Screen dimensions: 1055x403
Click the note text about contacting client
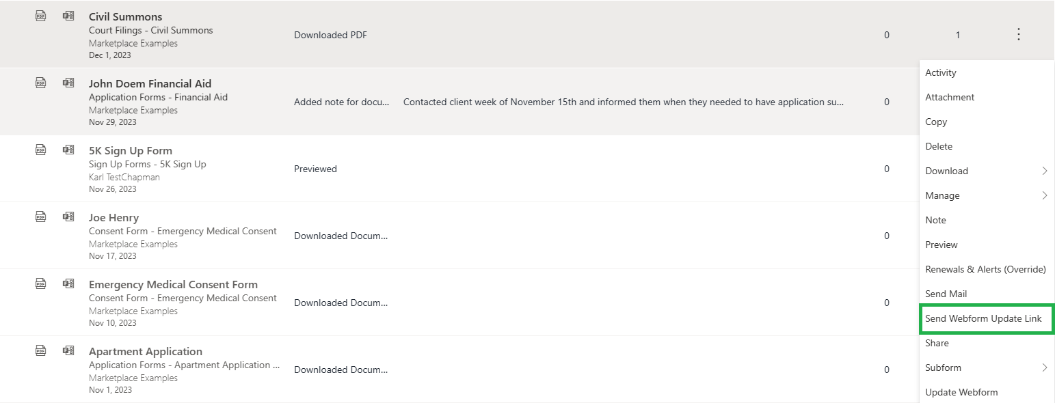pyautogui.click(x=624, y=102)
